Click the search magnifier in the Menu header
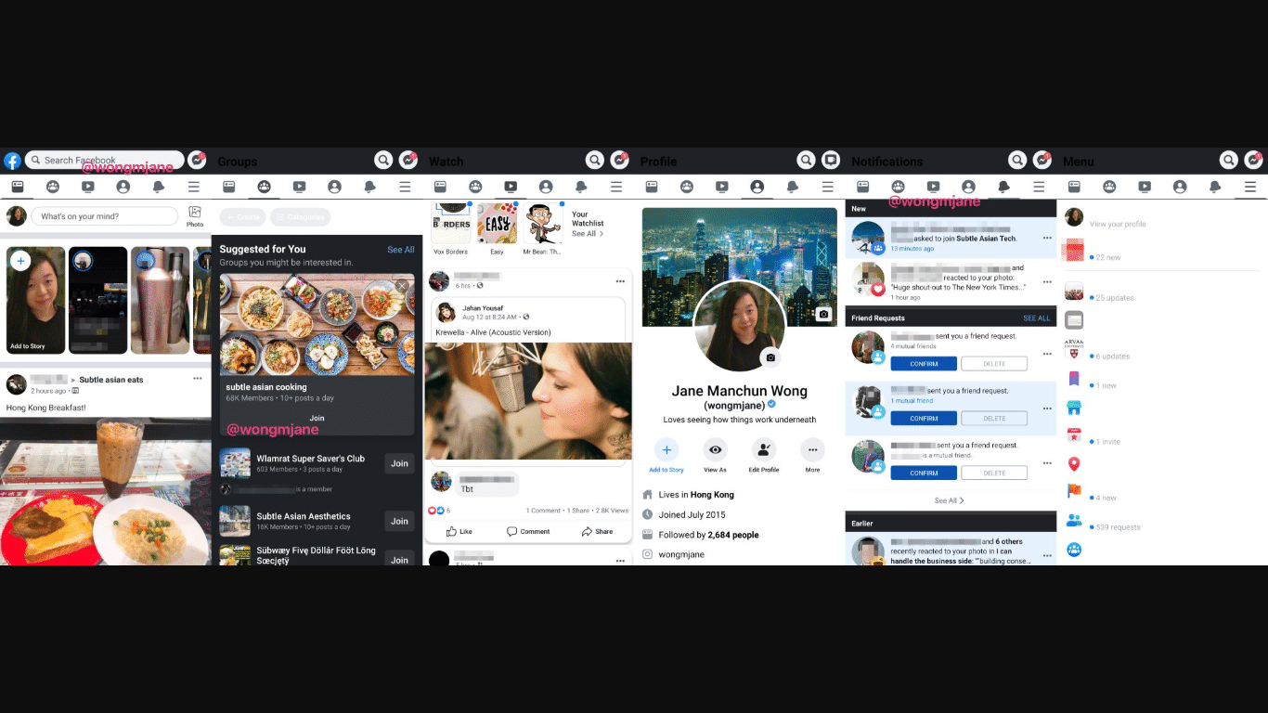Image resolution: width=1268 pixels, height=713 pixels. pos(1229,161)
